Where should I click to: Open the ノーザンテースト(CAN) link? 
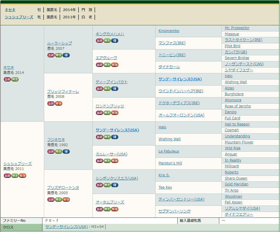[x=244, y=64]
